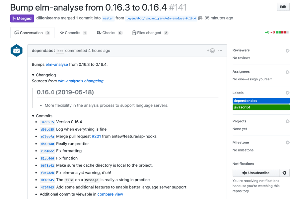Collapse the Commits details section
This screenshot has width=292, height=199.
point(42,116)
